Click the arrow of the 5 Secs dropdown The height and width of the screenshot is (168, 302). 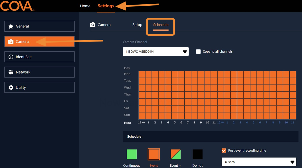click(x=292, y=162)
